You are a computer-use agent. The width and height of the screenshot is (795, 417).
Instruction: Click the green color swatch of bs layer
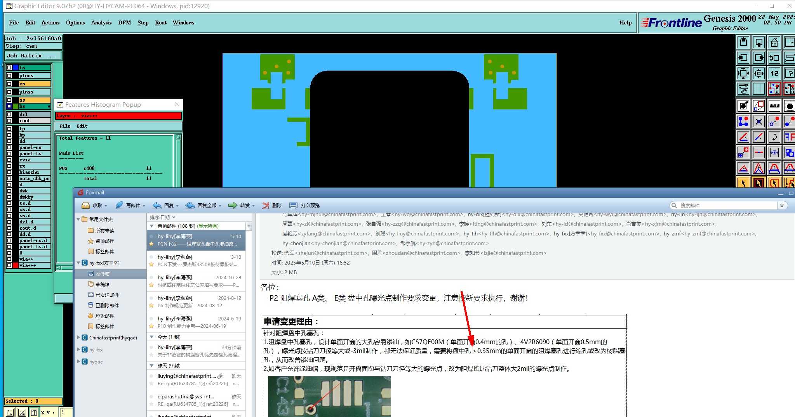tap(16, 106)
